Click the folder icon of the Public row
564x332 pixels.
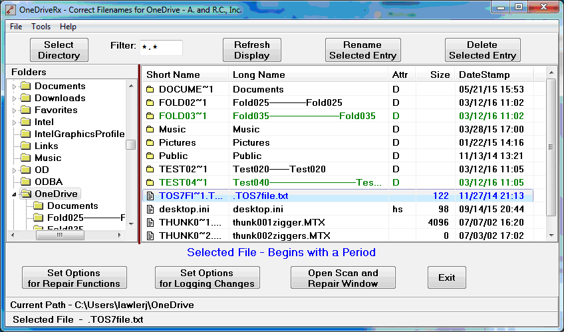(x=150, y=156)
